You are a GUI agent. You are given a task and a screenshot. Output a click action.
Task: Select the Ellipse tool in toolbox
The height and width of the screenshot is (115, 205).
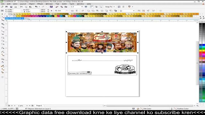pos(3,41)
